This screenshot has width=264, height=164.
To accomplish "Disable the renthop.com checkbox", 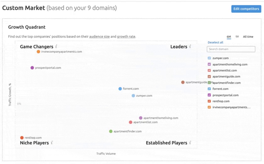I will [x=209, y=101].
